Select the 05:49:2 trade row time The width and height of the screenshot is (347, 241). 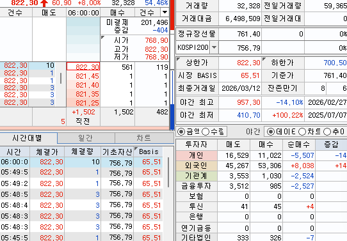15,183
